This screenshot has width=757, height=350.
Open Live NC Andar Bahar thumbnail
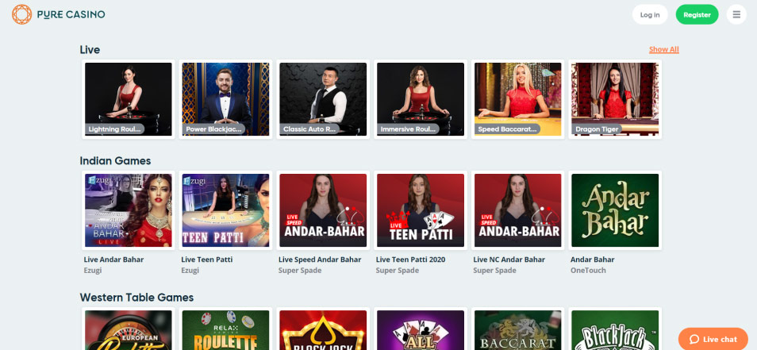pos(518,210)
